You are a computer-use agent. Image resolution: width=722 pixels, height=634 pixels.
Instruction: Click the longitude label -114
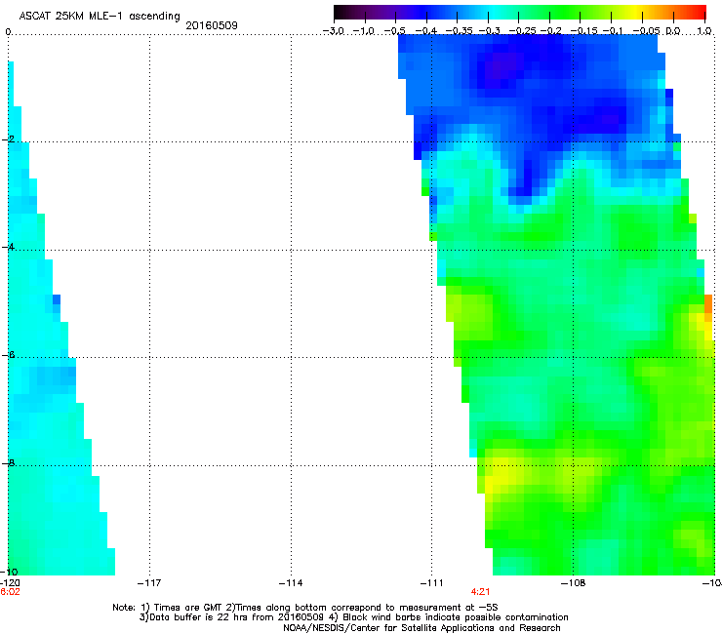[291, 583]
